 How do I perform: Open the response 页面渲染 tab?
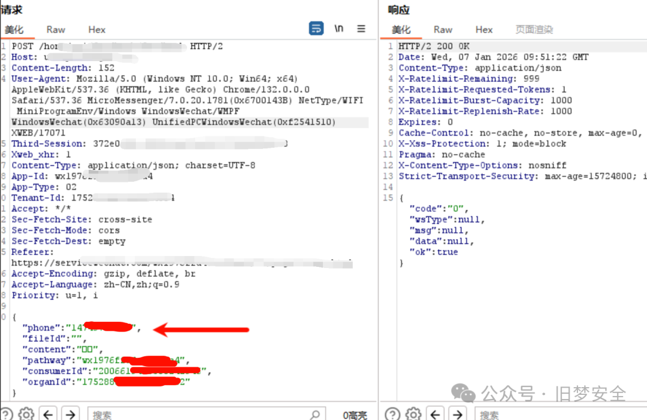534,30
